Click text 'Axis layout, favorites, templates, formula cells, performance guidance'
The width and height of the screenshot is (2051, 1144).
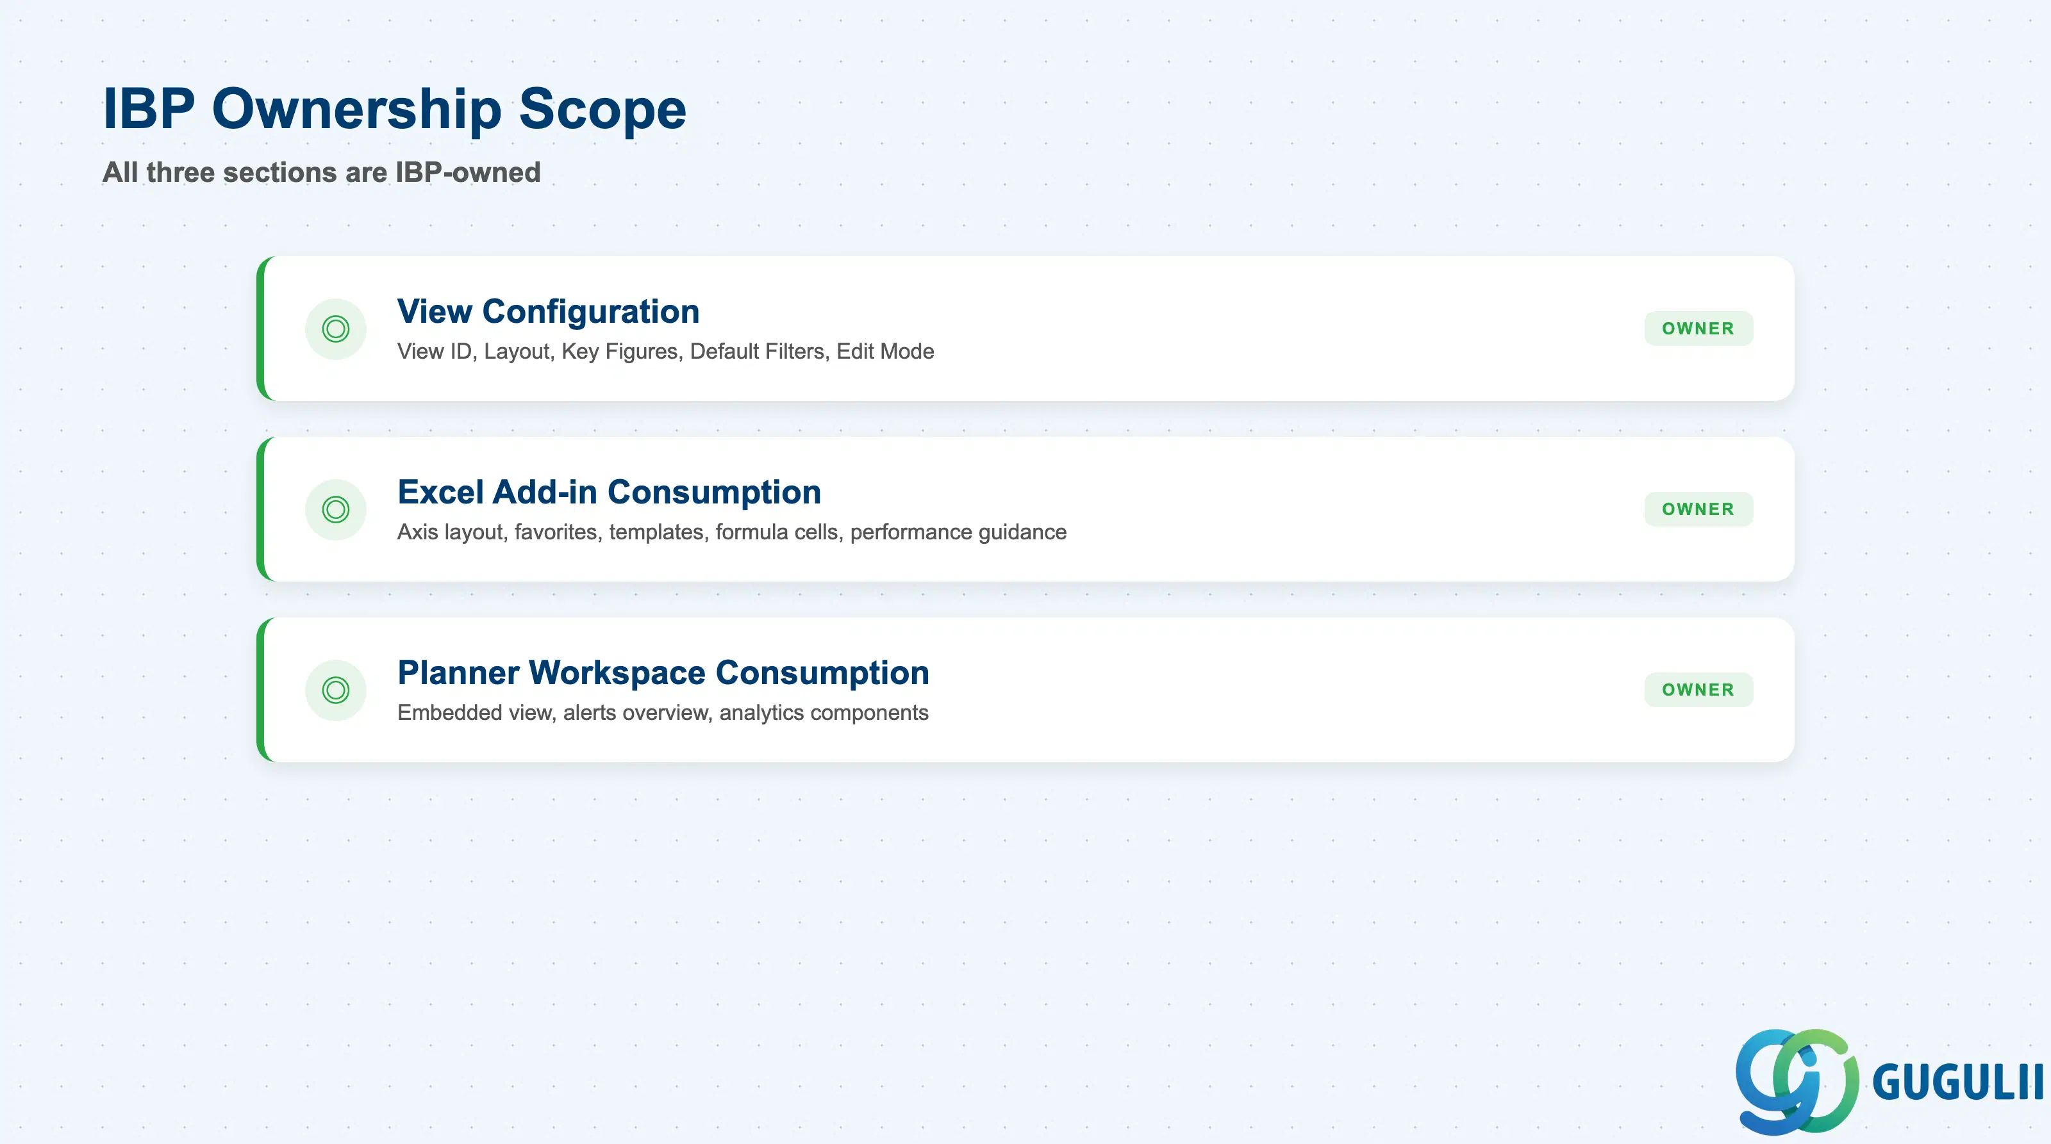(x=732, y=532)
